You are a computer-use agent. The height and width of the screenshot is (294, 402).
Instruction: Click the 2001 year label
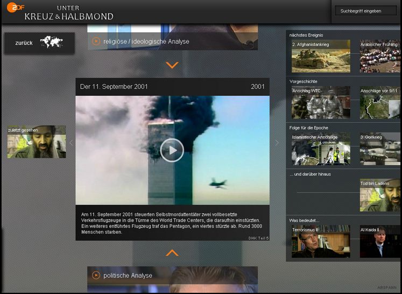click(258, 87)
